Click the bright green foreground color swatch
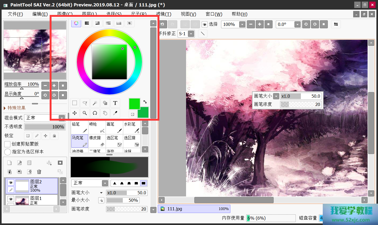Image resolution: width=378 pixels, height=225 pixels. click(134, 104)
